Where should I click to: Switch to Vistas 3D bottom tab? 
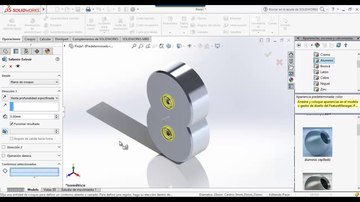(x=49, y=190)
